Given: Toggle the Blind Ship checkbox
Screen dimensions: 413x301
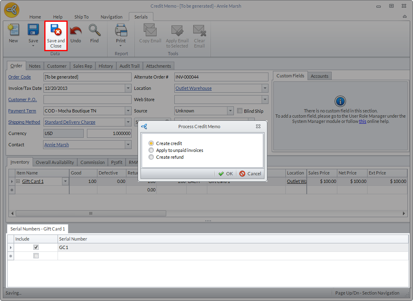Looking at the screenshot, I should point(240,111).
